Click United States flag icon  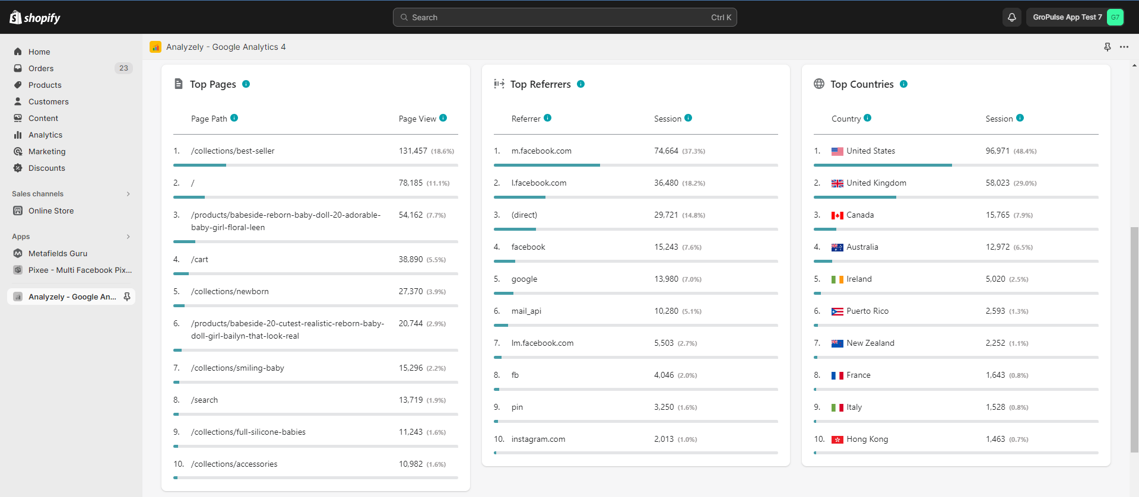pos(837,151)
